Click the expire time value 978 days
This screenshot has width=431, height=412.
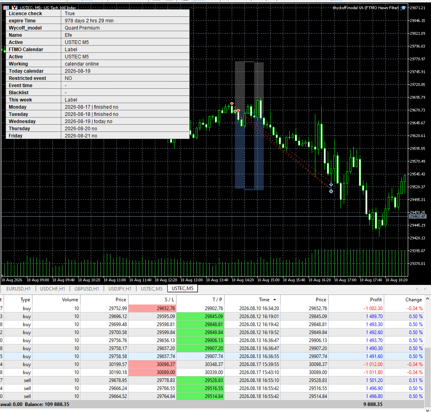(89, 21)
